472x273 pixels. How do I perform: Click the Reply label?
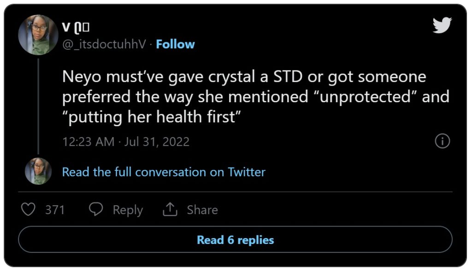(x=128, y=210)
